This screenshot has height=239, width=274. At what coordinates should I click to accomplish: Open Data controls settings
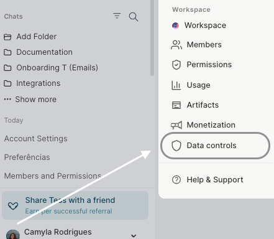tap(216, 146)
